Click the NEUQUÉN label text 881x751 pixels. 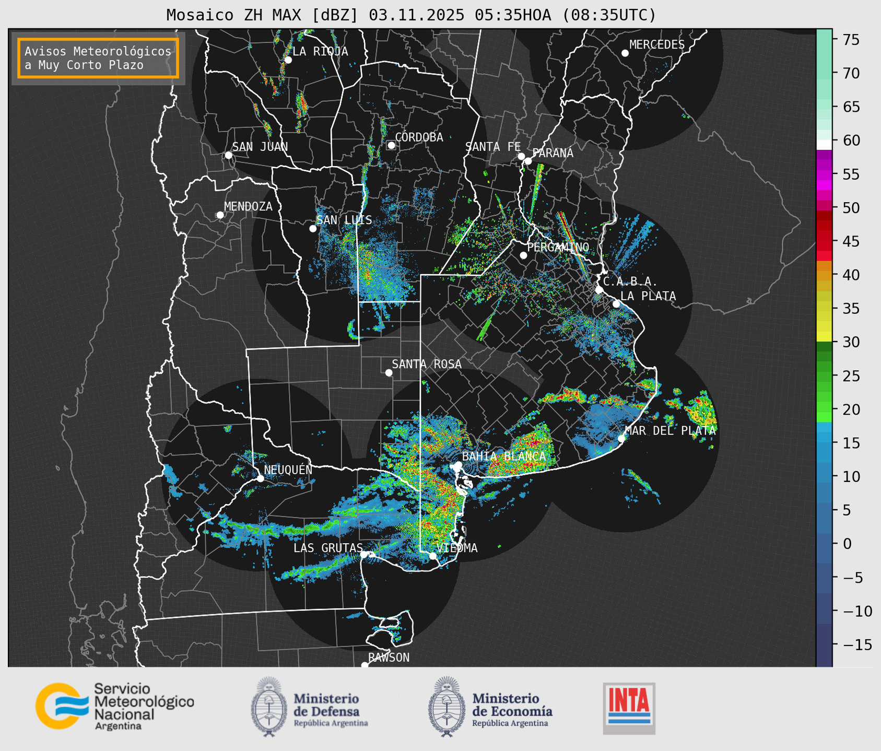(x=288, y=470)
